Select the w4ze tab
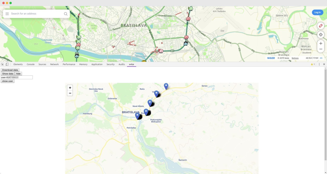Screen dimensions: 327x174 [x=131, y=64]
